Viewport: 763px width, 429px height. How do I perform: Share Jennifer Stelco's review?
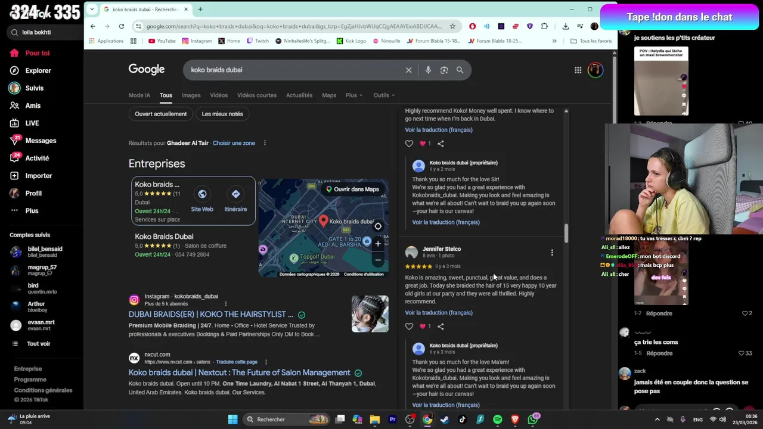[x=441, y=327]
